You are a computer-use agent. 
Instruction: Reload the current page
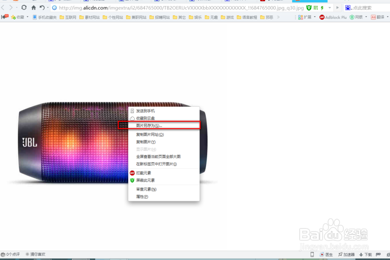tap(24, 7)
